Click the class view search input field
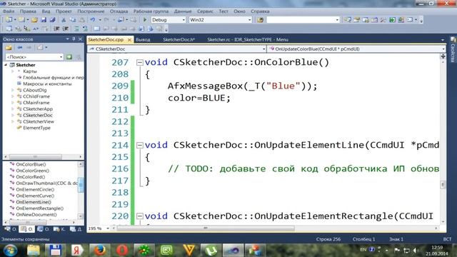Image resolution: width=457 pixels, height=257 pixels. [x=32, y=57]
